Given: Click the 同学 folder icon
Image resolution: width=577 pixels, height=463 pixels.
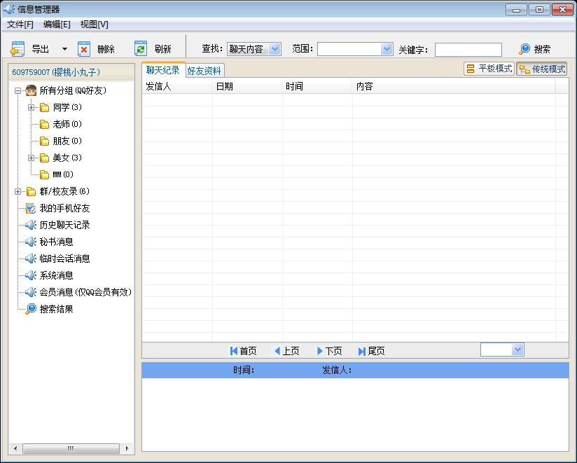Looking at the screenshot, I should (44, 107).
